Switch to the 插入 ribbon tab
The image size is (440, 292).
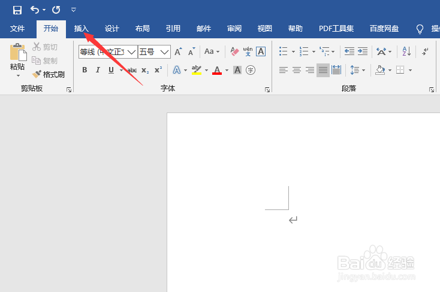tap(82, 29)
